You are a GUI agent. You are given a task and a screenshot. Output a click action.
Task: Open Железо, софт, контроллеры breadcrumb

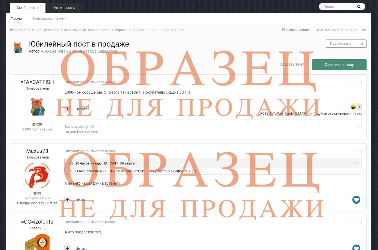[x=87, y=30]
